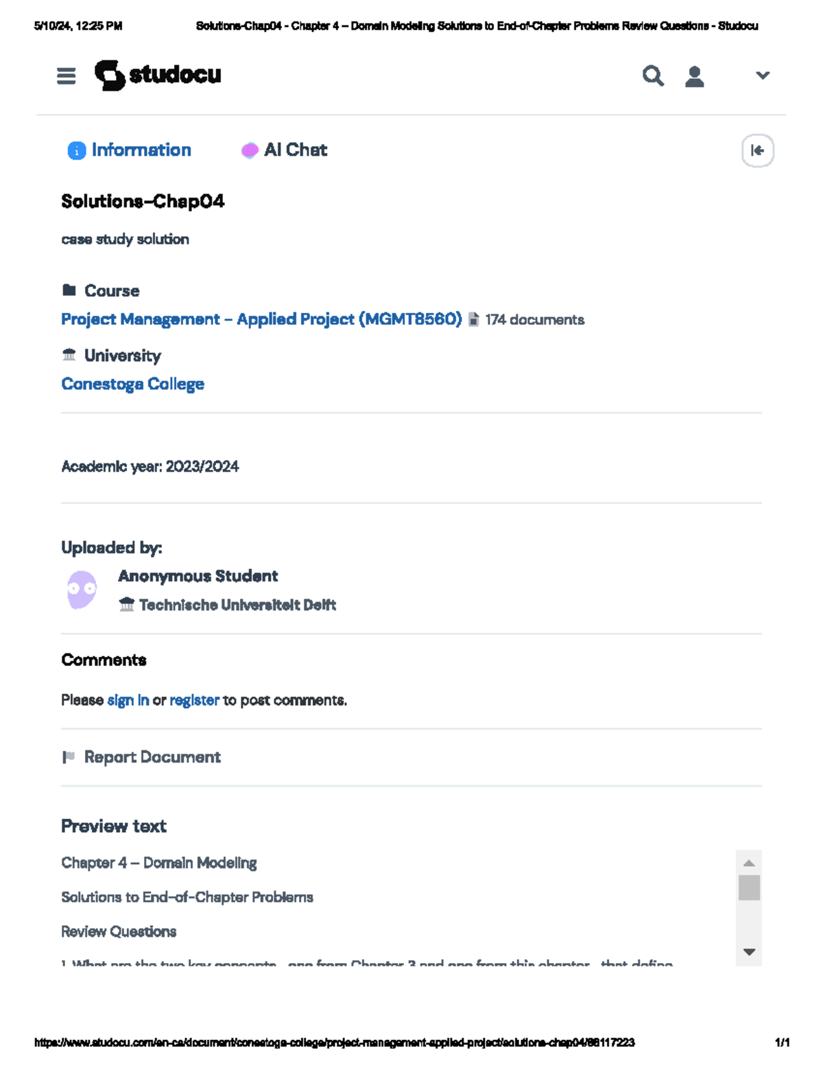Open the search magnifier icon
Viewport: 823px width, 1066px height.
[653, 76]
